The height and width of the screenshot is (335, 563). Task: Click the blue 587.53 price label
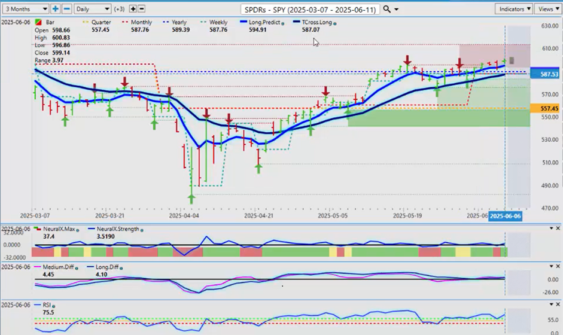(545, 74)
